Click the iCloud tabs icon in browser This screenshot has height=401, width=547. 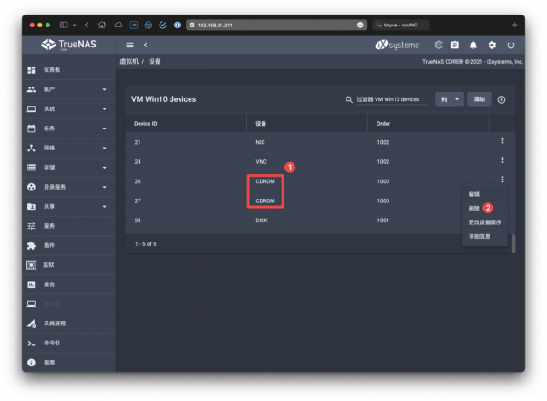pos(119,25)
